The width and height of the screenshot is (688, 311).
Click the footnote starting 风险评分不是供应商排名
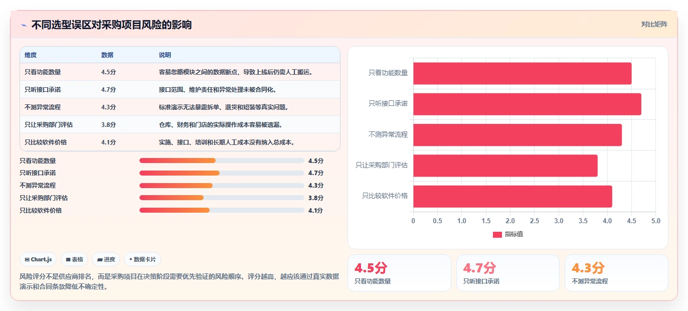pyautogui.click(x=180, y=282)
